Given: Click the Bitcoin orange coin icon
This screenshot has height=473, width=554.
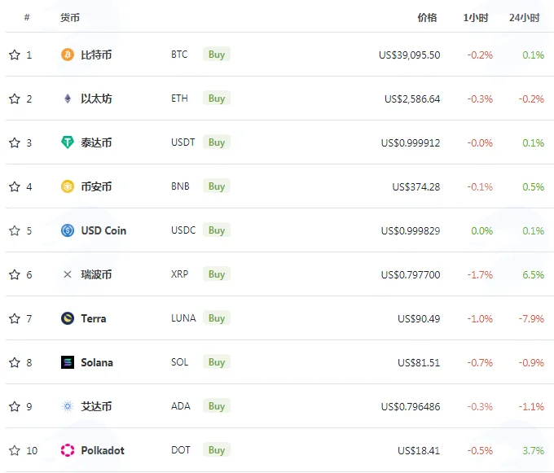Looking at the screenshot, I should (x=68, y=55).
